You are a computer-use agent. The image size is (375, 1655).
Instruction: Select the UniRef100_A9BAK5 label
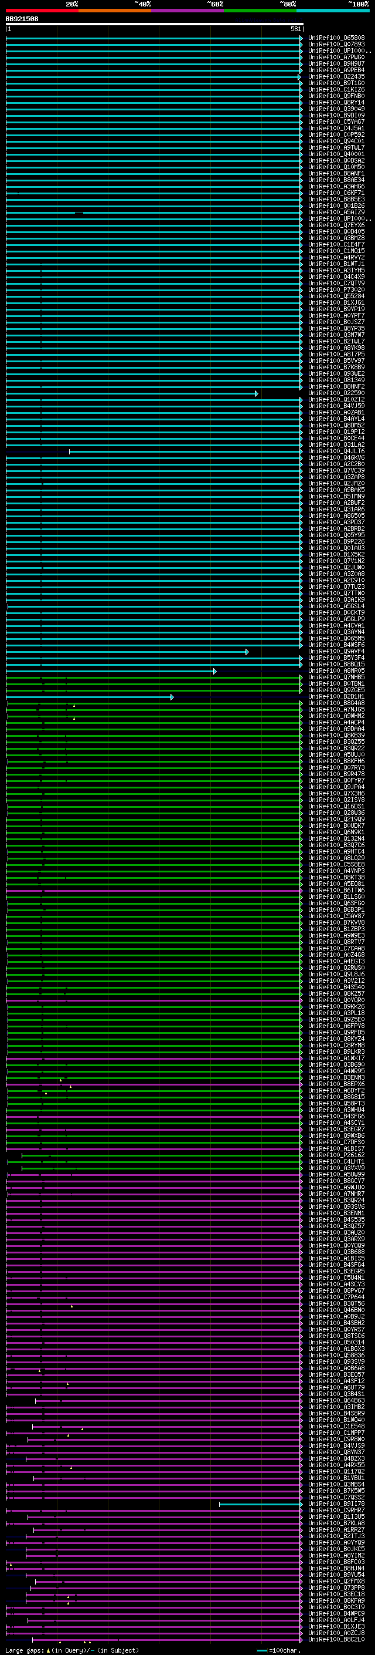[336, 490]
